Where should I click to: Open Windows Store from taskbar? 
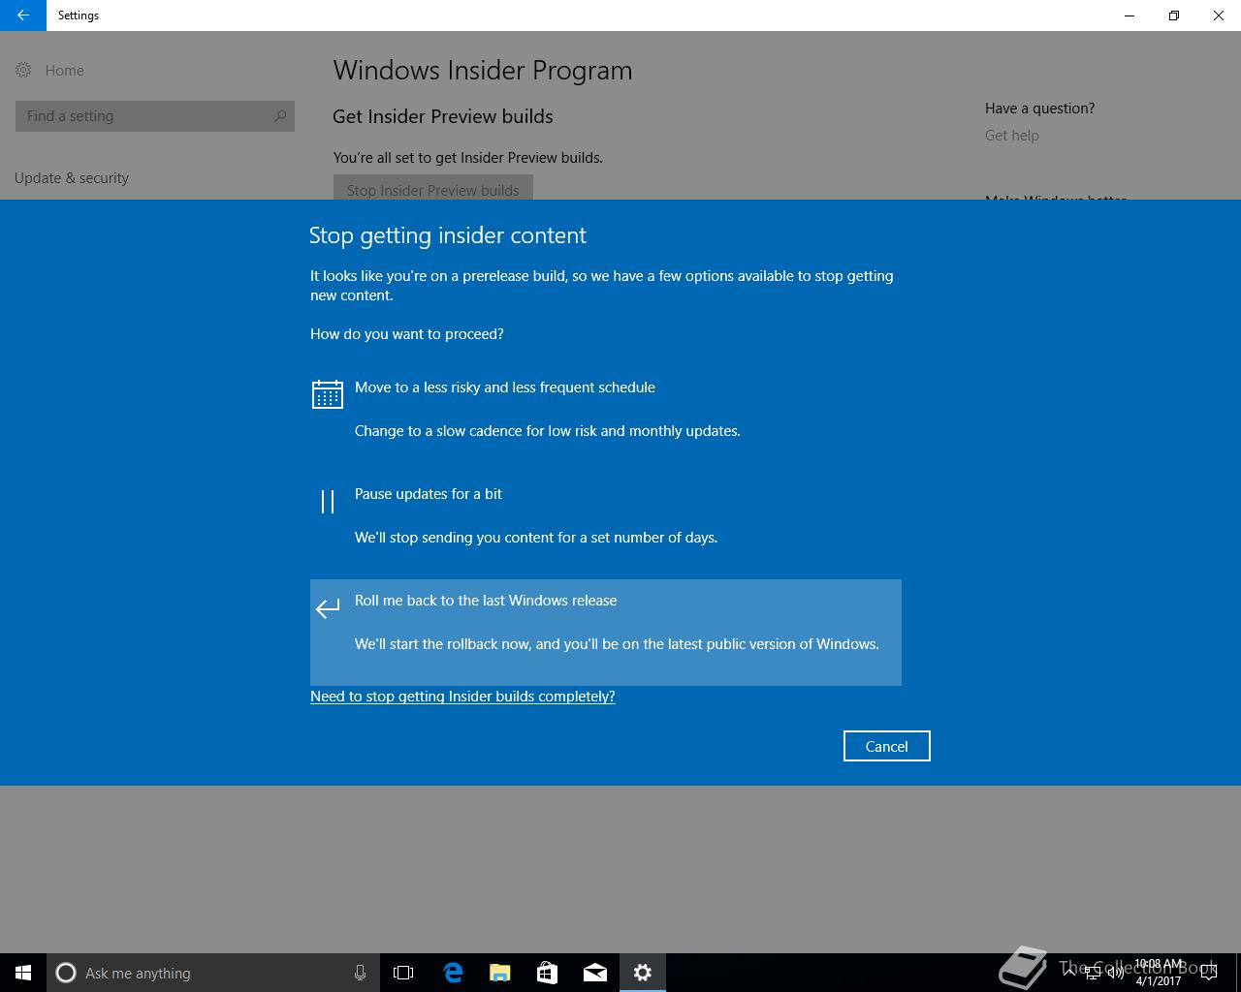point(548,973)
